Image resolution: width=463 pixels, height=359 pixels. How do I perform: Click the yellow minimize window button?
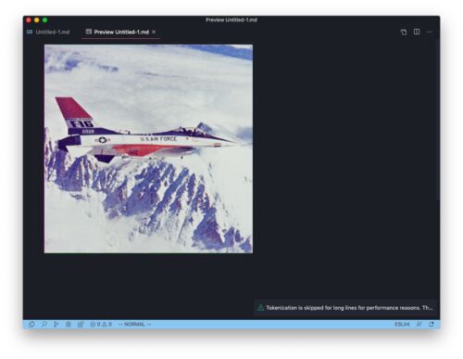point(37,20)
